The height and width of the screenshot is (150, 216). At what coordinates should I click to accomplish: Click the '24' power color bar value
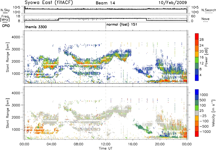(201, 45)
